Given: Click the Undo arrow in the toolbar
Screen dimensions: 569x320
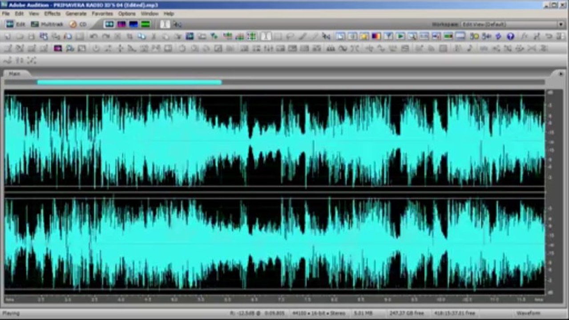Looking at the screenshot, I should tap(93, 36).
